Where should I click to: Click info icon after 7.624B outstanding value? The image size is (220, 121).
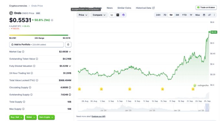coord(70,94)
